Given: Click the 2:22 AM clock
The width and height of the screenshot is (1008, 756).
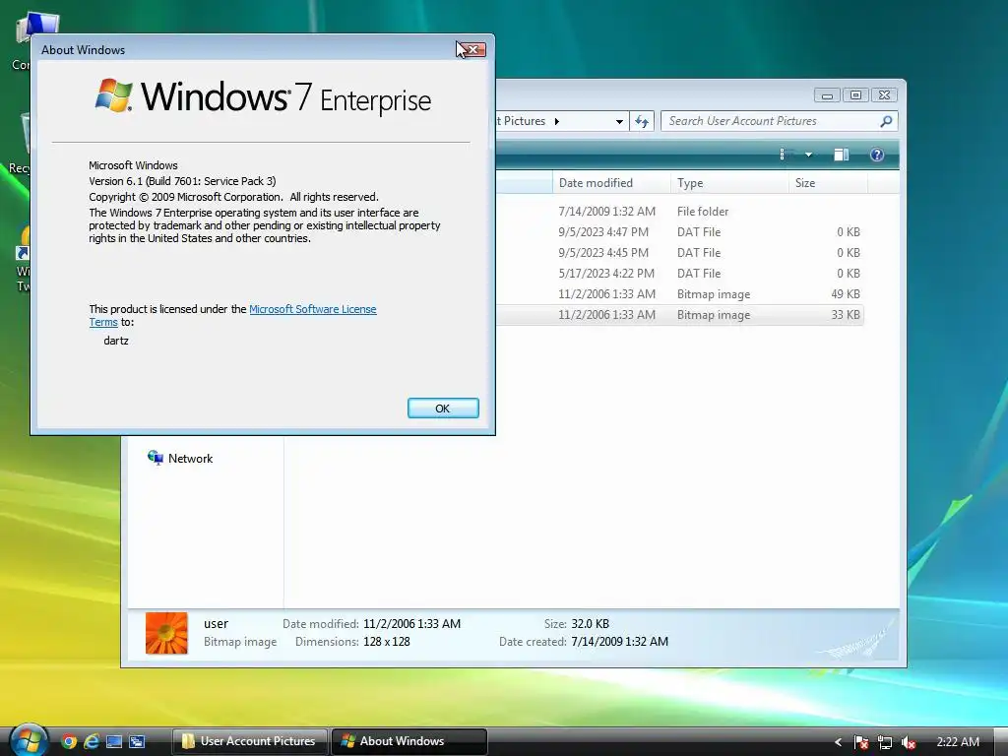Looking at the screenshot, I should tap(958, 742).
